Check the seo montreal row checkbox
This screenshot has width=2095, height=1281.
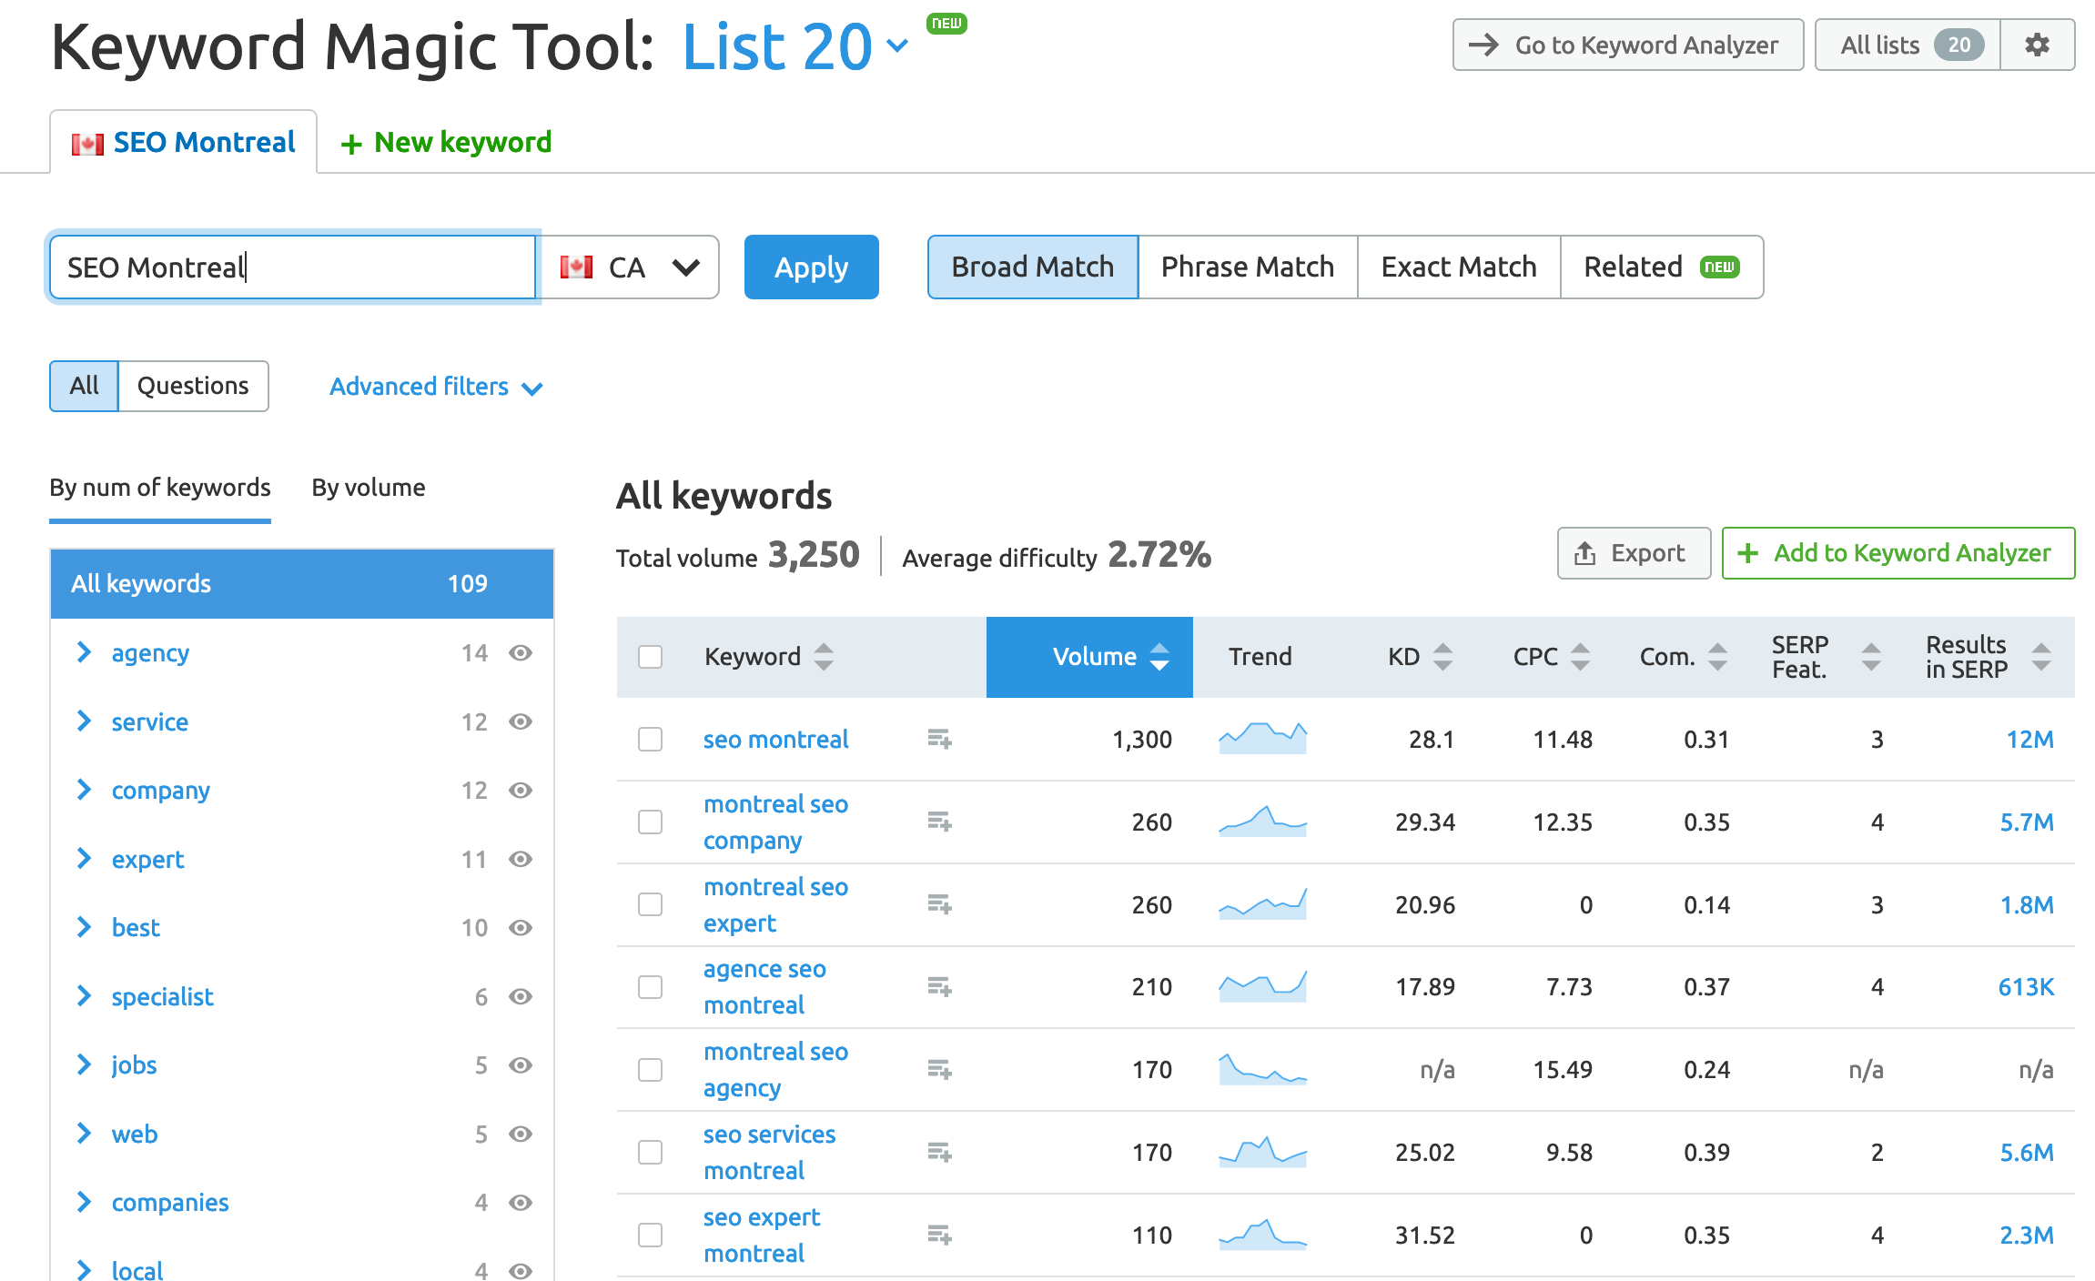coord(650,739)
